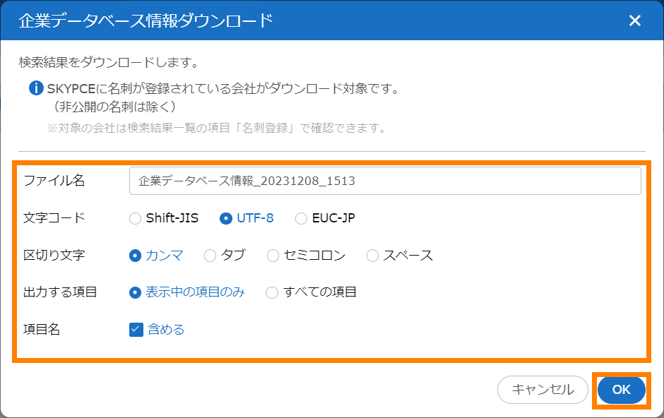Select the UTF-8 encoding option

[x=226, y=218]
